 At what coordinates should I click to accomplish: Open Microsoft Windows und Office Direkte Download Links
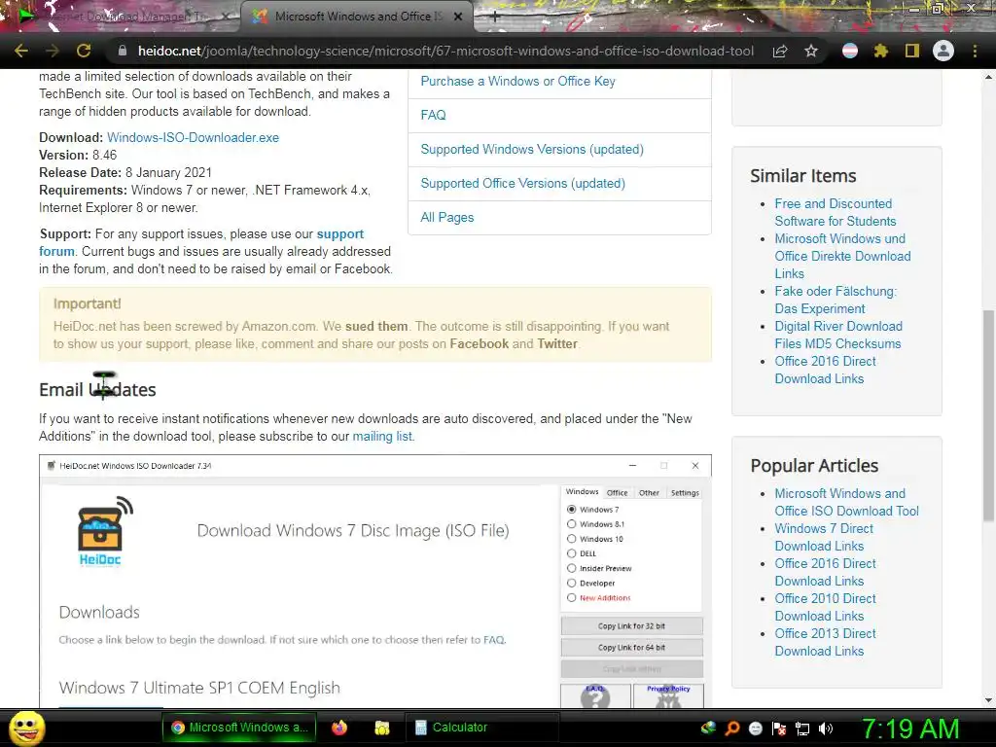pos(842,256)
